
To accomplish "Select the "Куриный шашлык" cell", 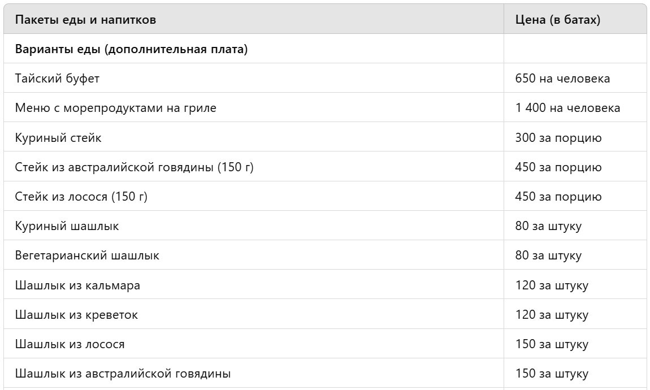I will pos(67,227).
